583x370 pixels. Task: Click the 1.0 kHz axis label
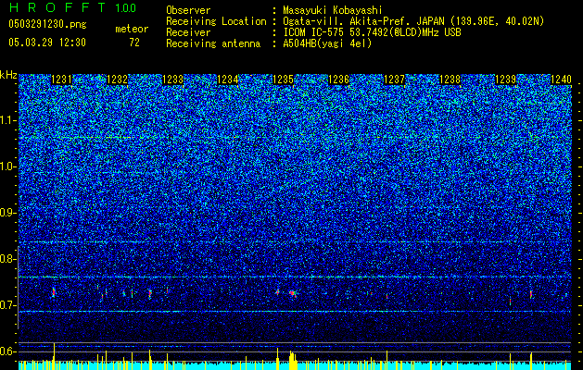(x=6, y=166)
